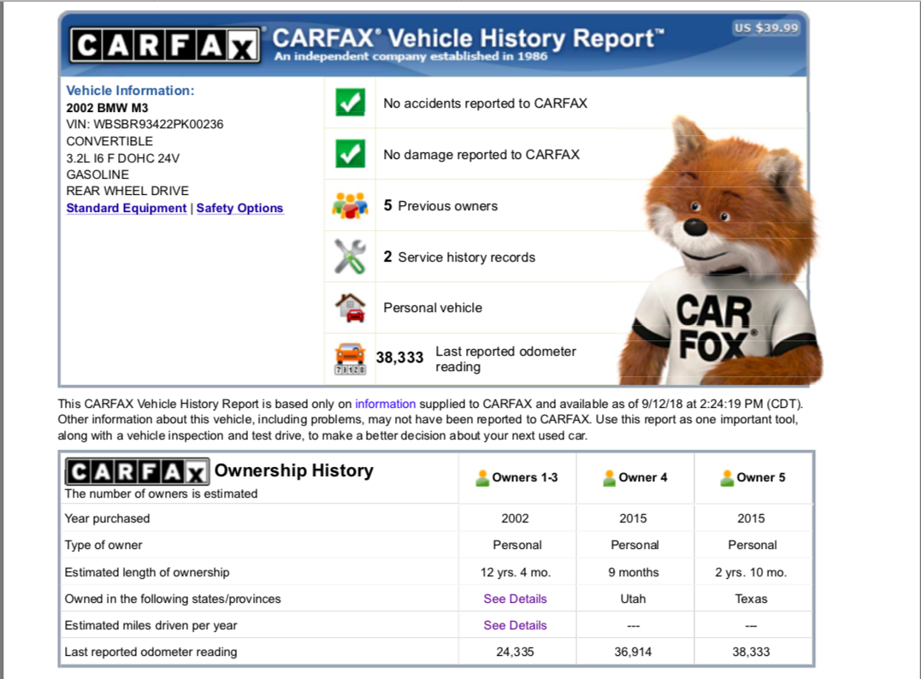
Task: Click the green checkmark beside No damage reported
Action: (350, 154)
